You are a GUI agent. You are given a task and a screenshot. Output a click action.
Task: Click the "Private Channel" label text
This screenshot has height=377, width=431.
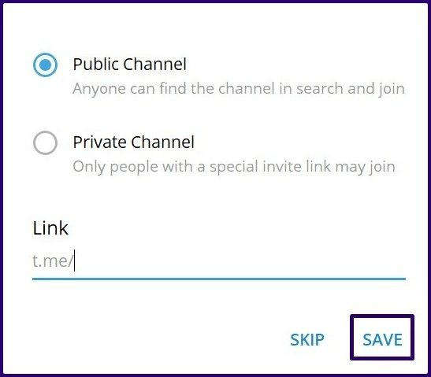pyautogui.click(x=134, y=142)
